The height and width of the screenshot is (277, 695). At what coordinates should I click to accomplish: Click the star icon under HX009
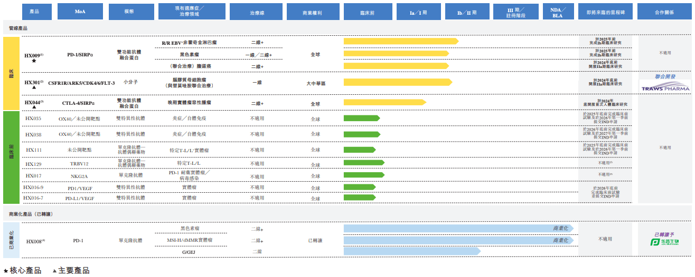click(x=34, y=62)
